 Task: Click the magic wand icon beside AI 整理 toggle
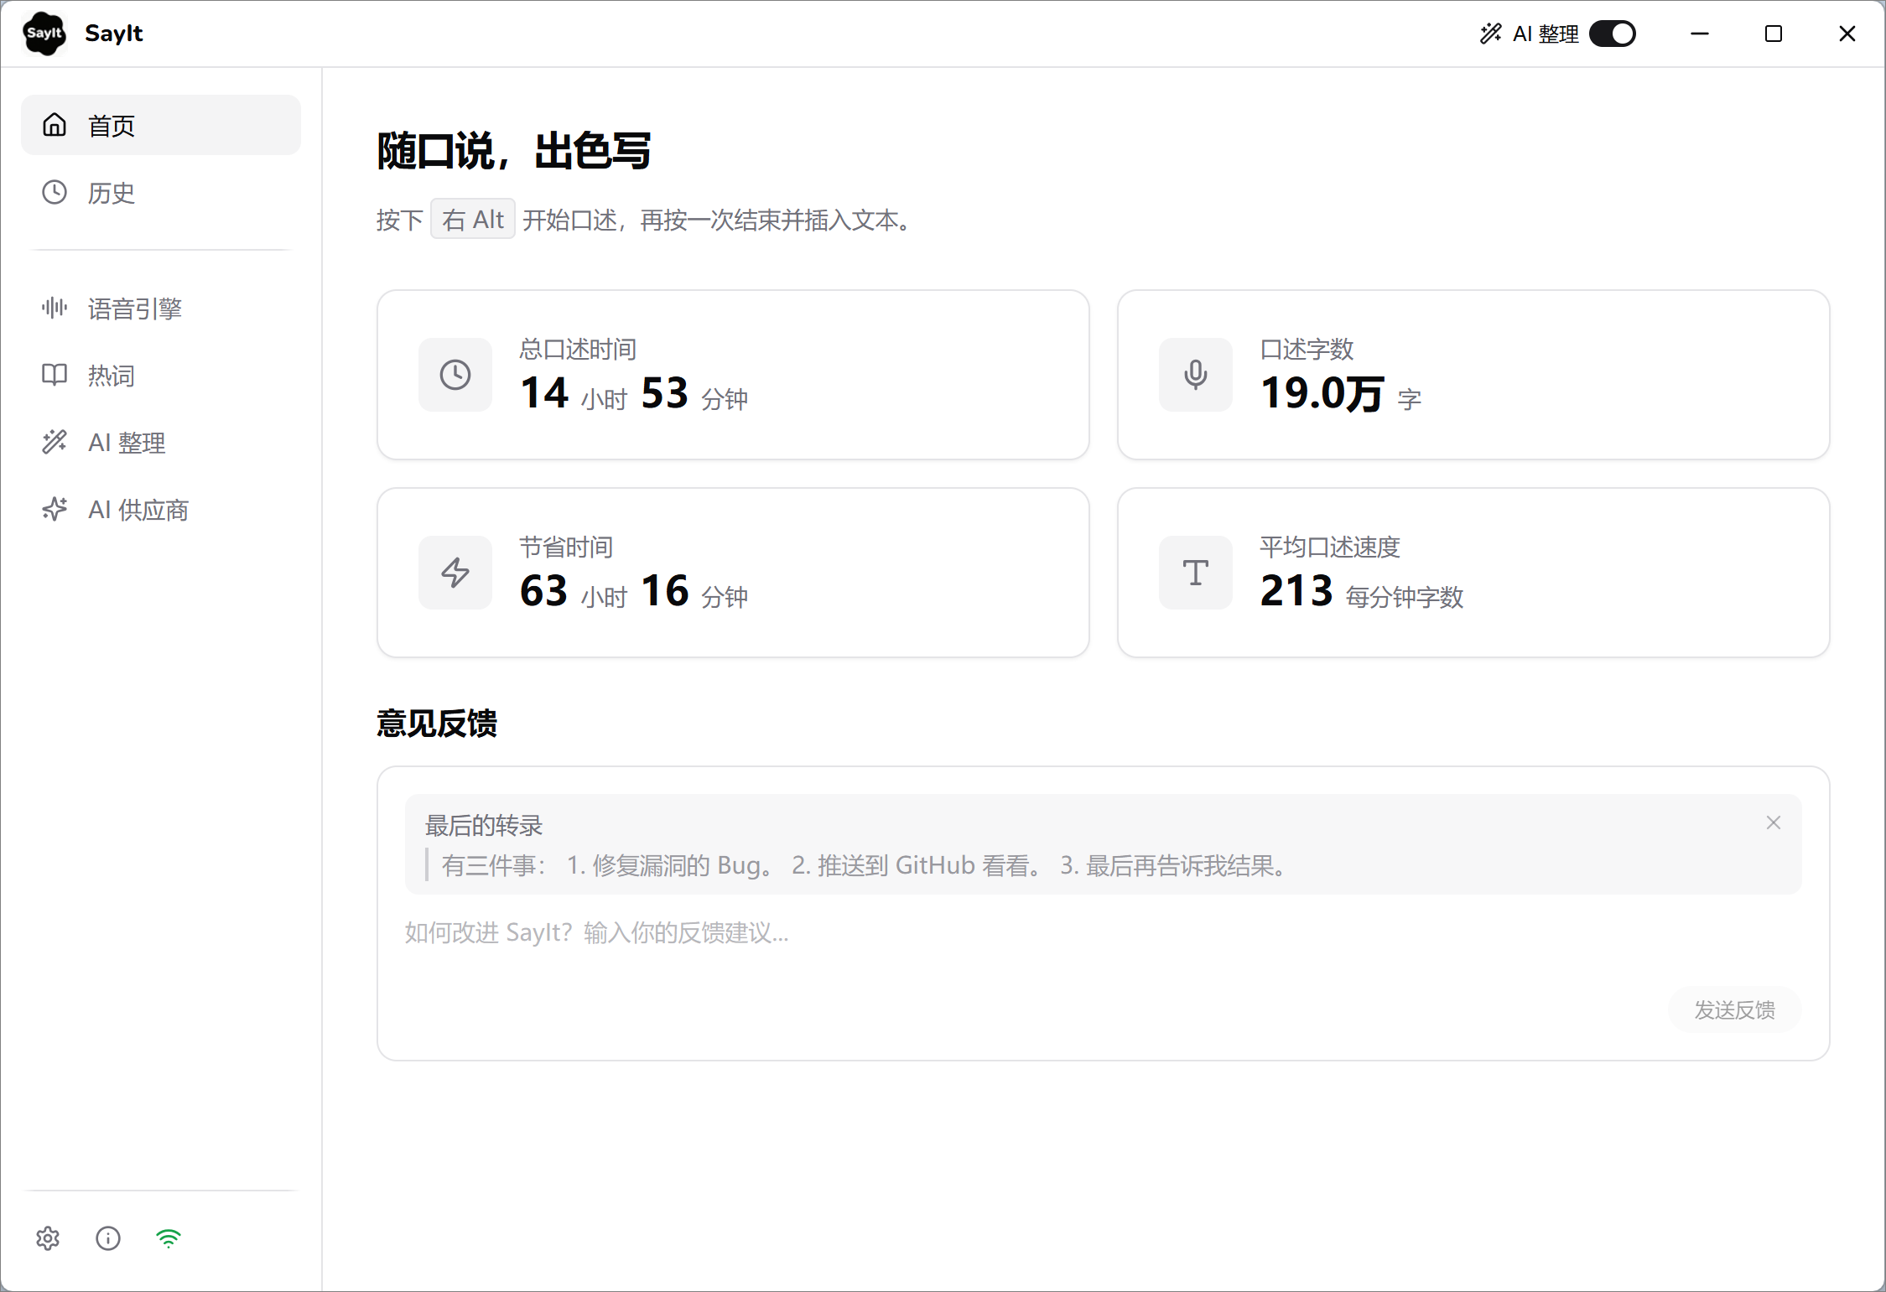pos(1490,34)
